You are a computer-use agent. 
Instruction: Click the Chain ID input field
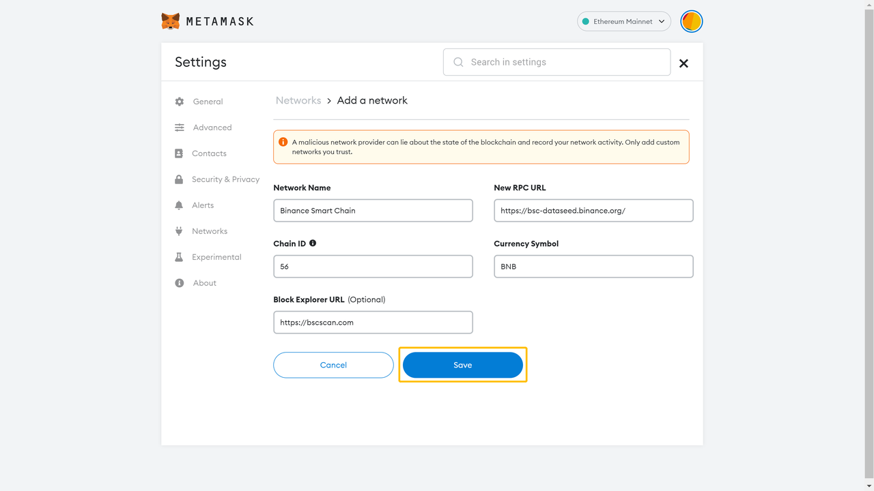373,267
